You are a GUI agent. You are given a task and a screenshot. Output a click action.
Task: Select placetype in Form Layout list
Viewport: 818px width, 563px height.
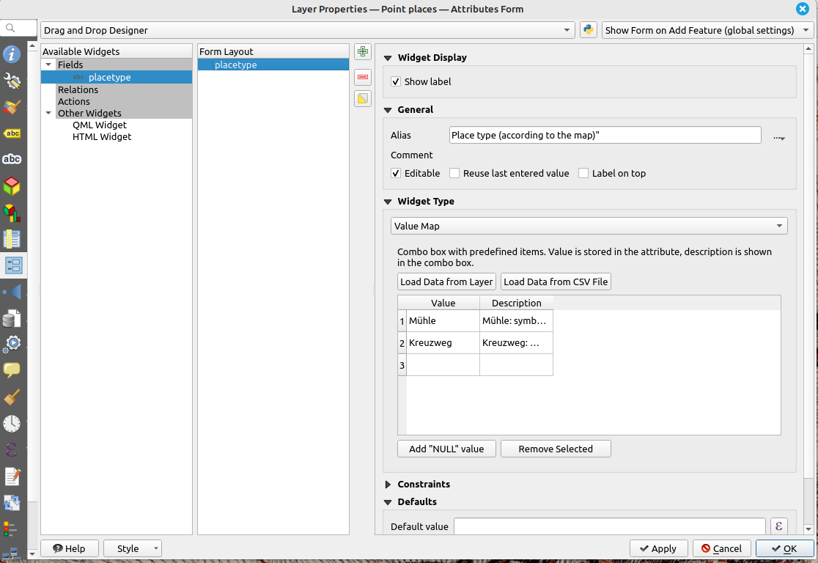click(x=235, y=65)
